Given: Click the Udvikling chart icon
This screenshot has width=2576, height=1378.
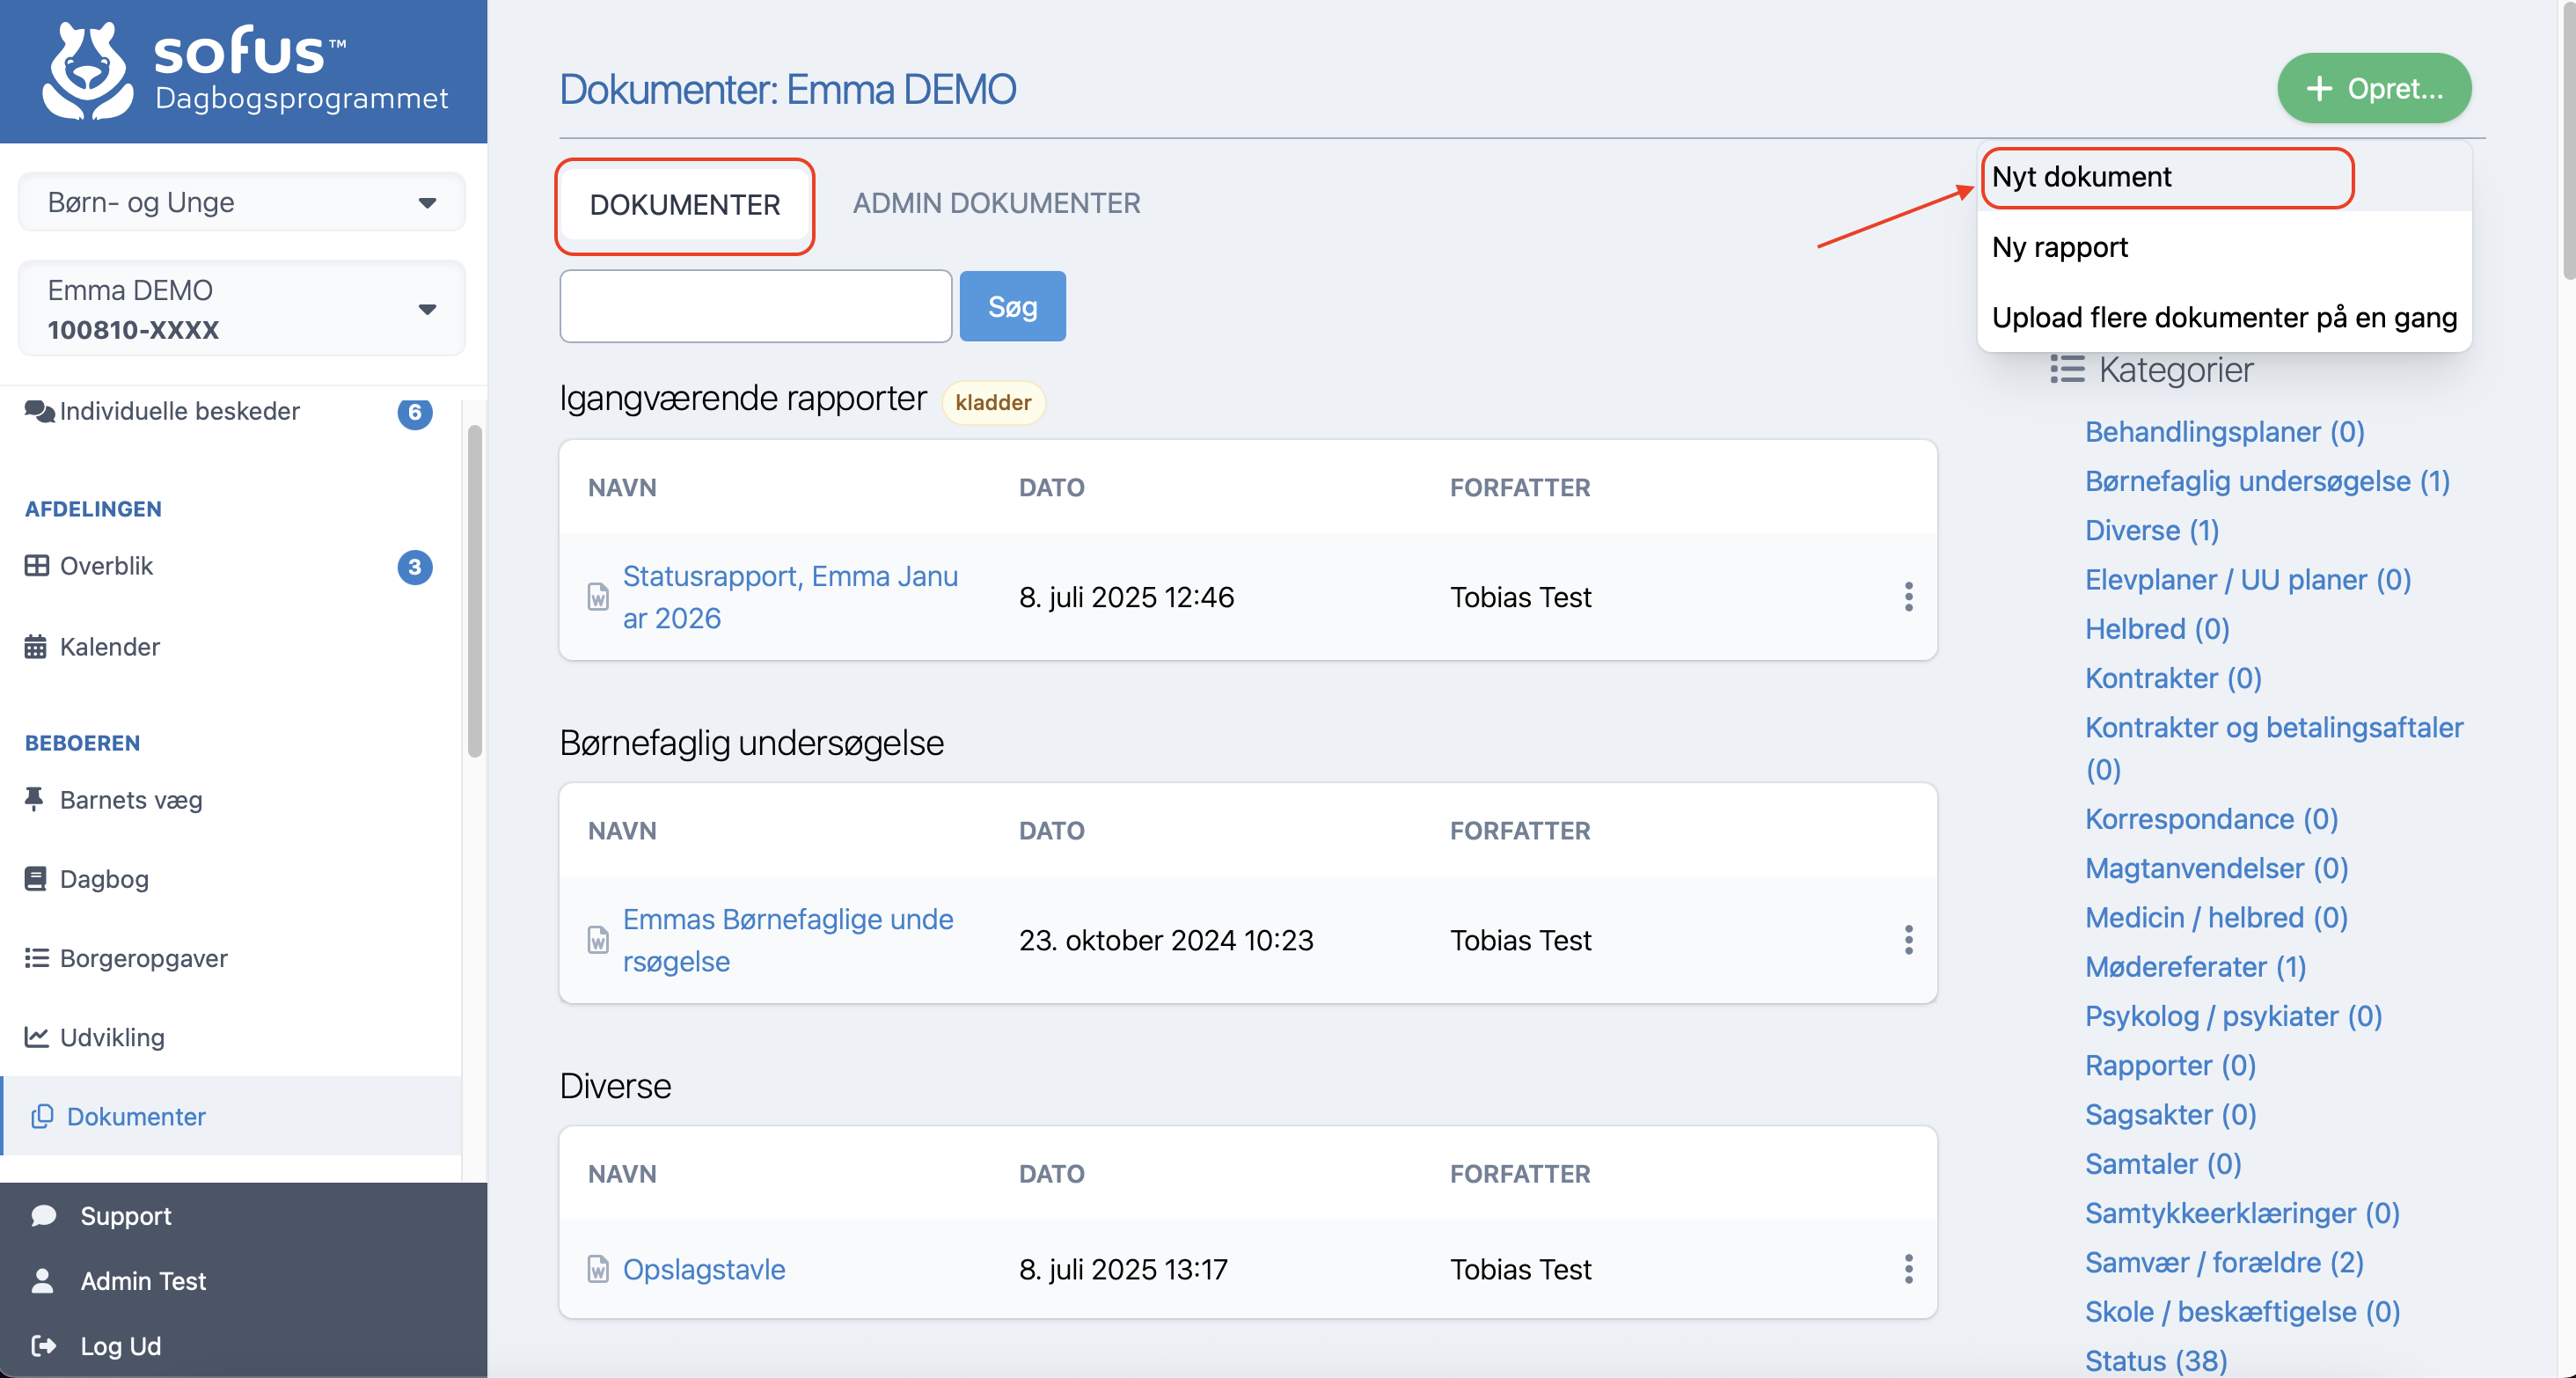Looking at the screenshot, I should tap(36, 1037).
